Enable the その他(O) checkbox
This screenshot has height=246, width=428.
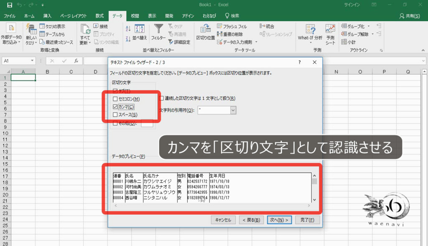point(115,123)
